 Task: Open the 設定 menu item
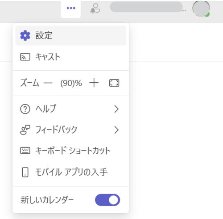coord(71,35)
